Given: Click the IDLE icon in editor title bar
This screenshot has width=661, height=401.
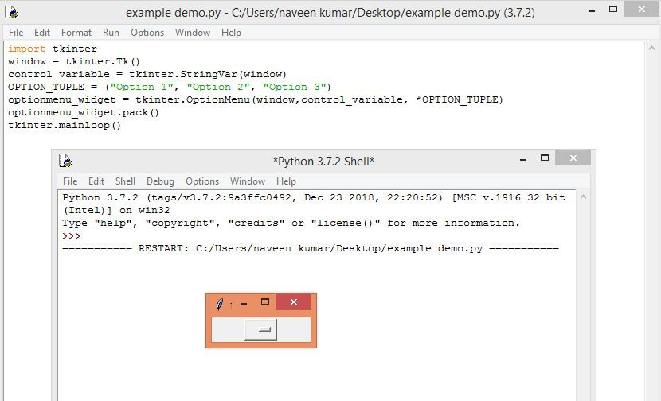Looking at the screenshot, I should pyautogui.click(x=11, y=12).
